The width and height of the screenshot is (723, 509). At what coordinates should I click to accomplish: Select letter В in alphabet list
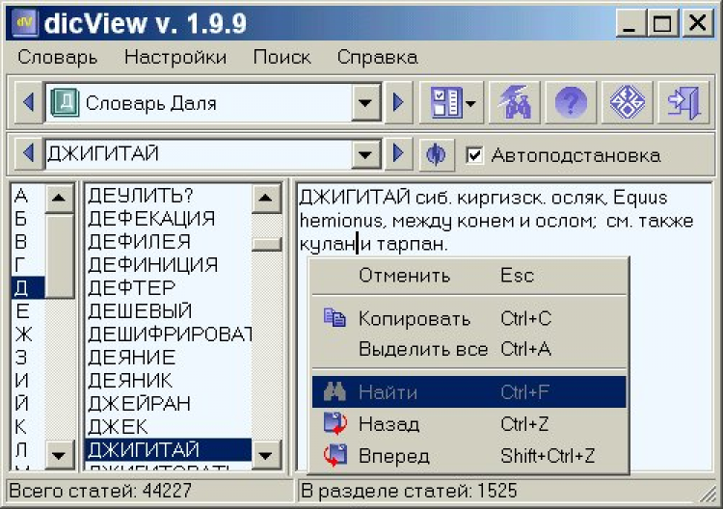pos(28,242)
